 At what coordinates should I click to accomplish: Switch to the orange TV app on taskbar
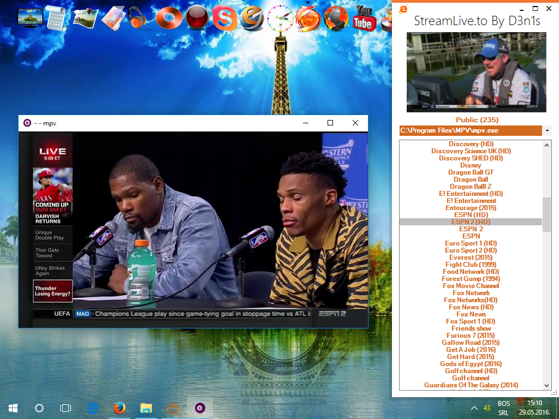point(173,408)
